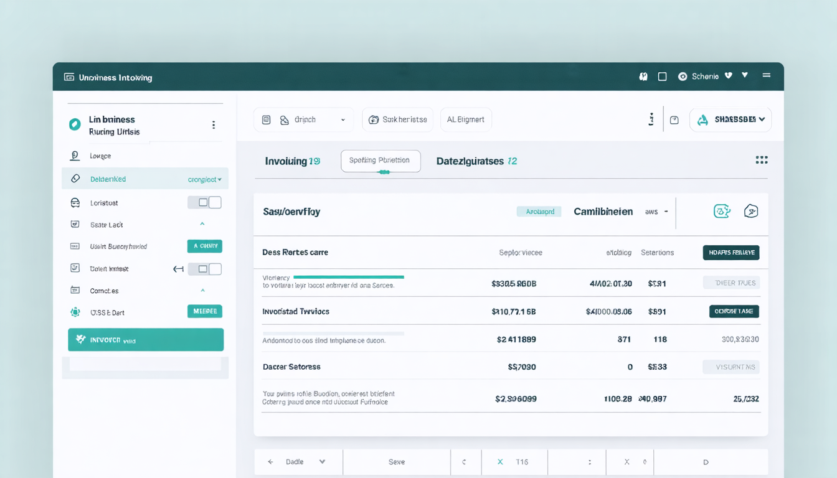Click the "$2 411889" amount cell
This screenshot has height=478, width=837.
coord(516,340)
